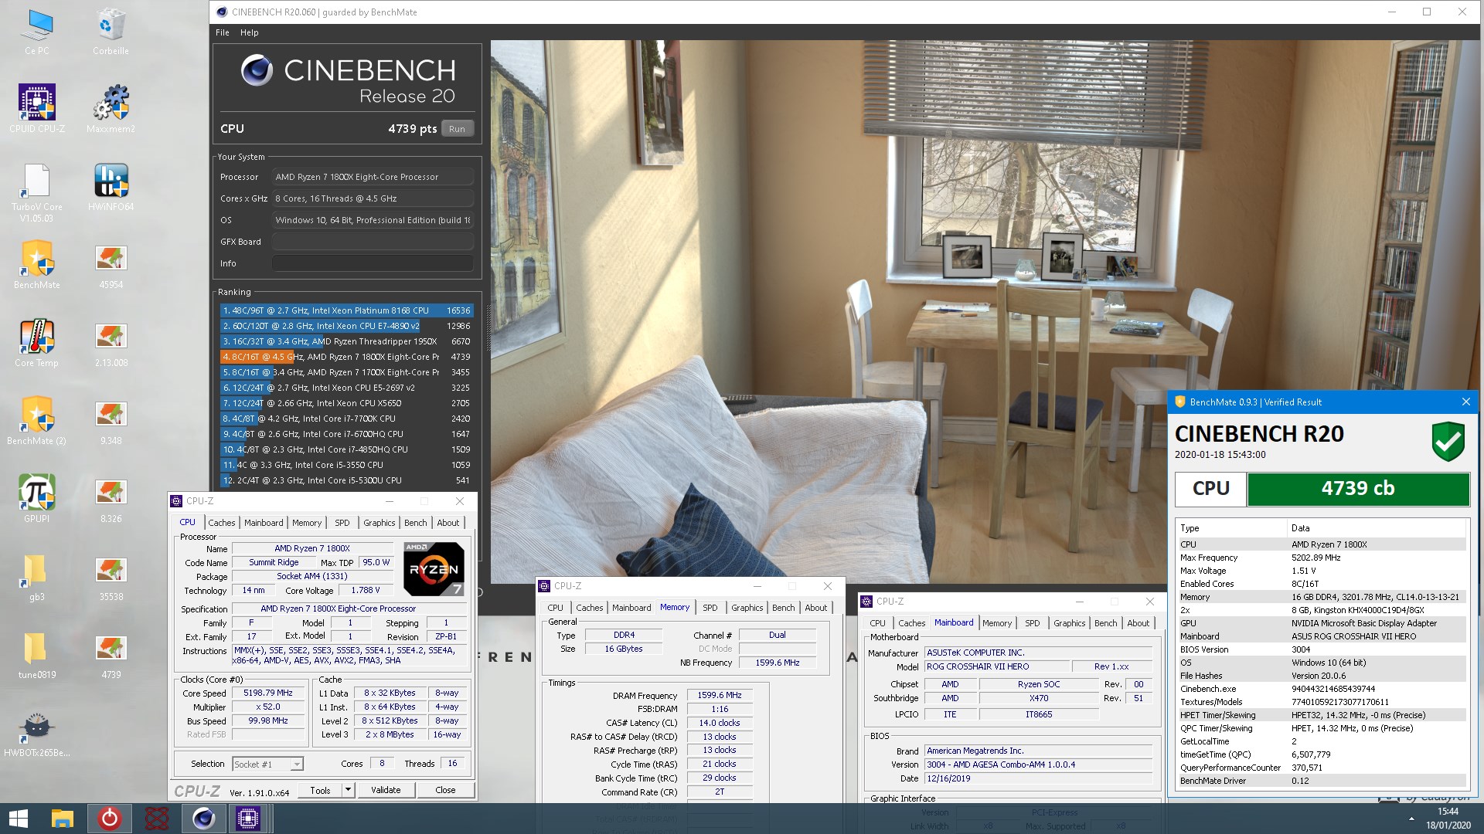Click the red power icon in taskbar
Image resolution: width=1484 pixels, height=834 pixels.
coord(109,819)
